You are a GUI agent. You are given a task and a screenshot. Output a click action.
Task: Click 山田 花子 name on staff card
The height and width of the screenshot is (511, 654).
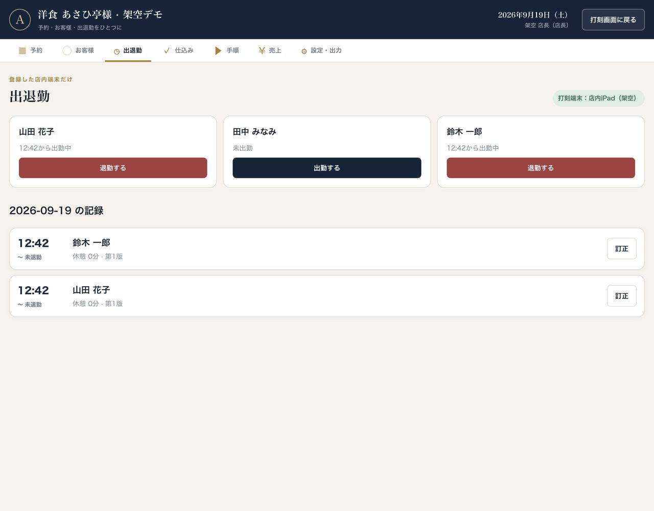(x=36, y=131)
